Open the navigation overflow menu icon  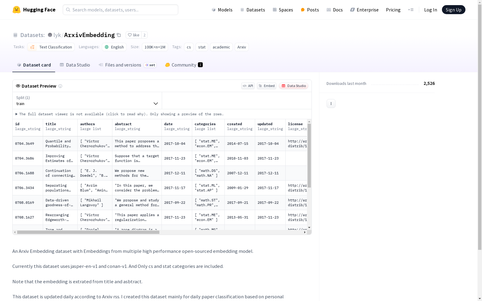[411, 10]
